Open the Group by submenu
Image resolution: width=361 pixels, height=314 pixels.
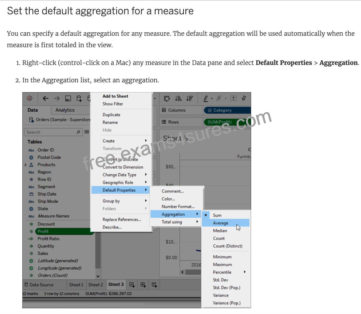point(120,201)
